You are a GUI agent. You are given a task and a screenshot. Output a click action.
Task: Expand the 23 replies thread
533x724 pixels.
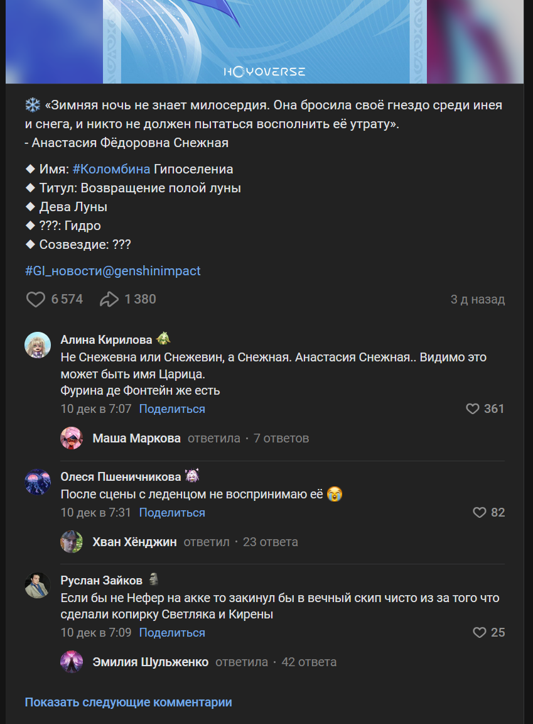pos(270,542)
